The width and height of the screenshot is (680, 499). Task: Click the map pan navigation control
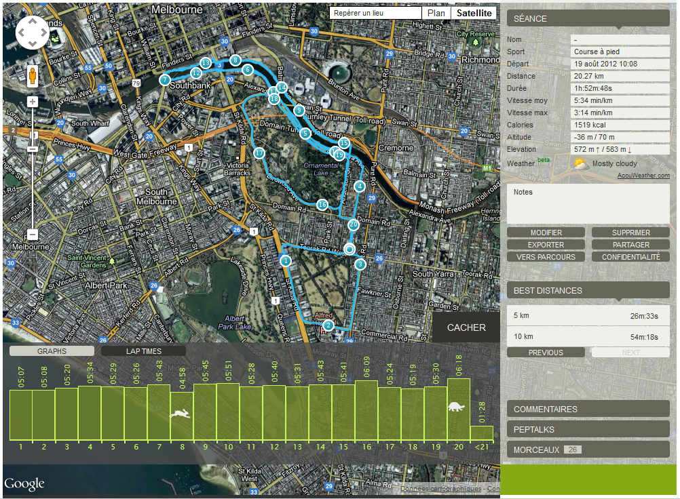(x=32, y=32)
